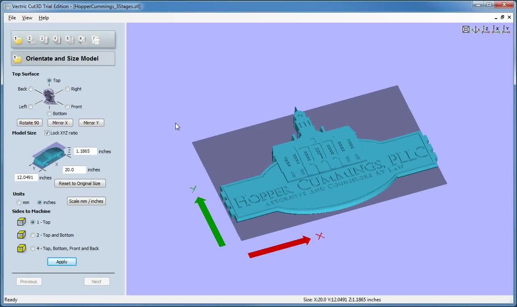View model along the X axis
The image size is (517, 307).
pyautogui.click(x=496, y=29)
